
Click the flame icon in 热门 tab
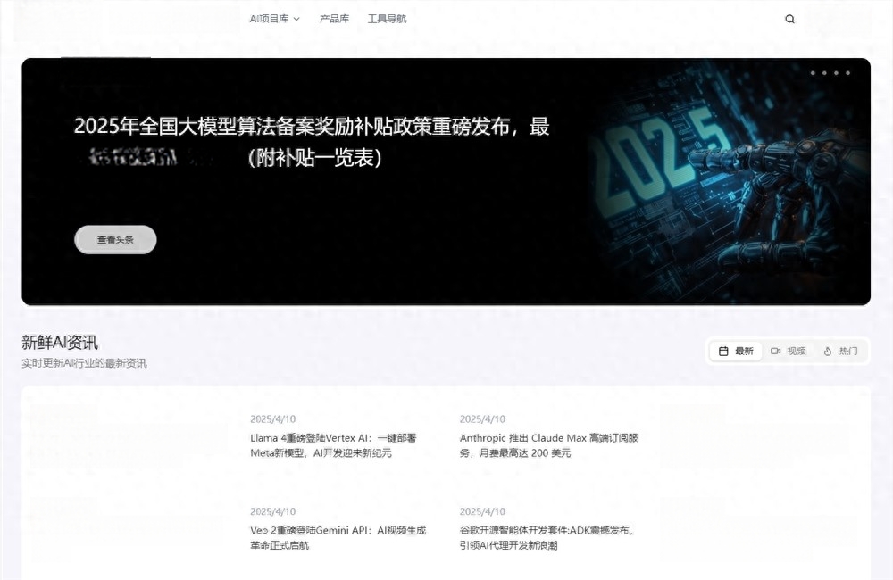point(828,352)
